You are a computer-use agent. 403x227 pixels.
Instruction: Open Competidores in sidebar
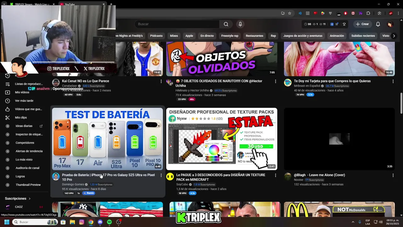pos(25,143)
